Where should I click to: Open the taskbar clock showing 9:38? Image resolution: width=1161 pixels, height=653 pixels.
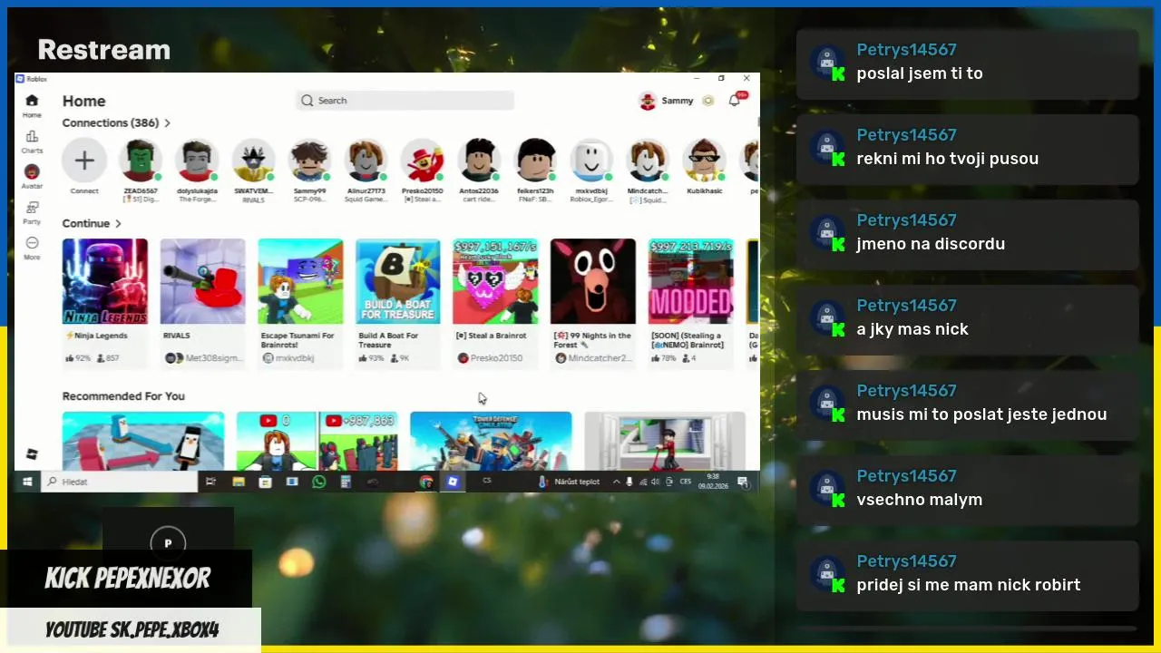[x=711, y=482]
